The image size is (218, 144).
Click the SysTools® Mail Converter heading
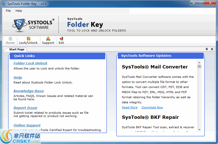click(155, 67)
